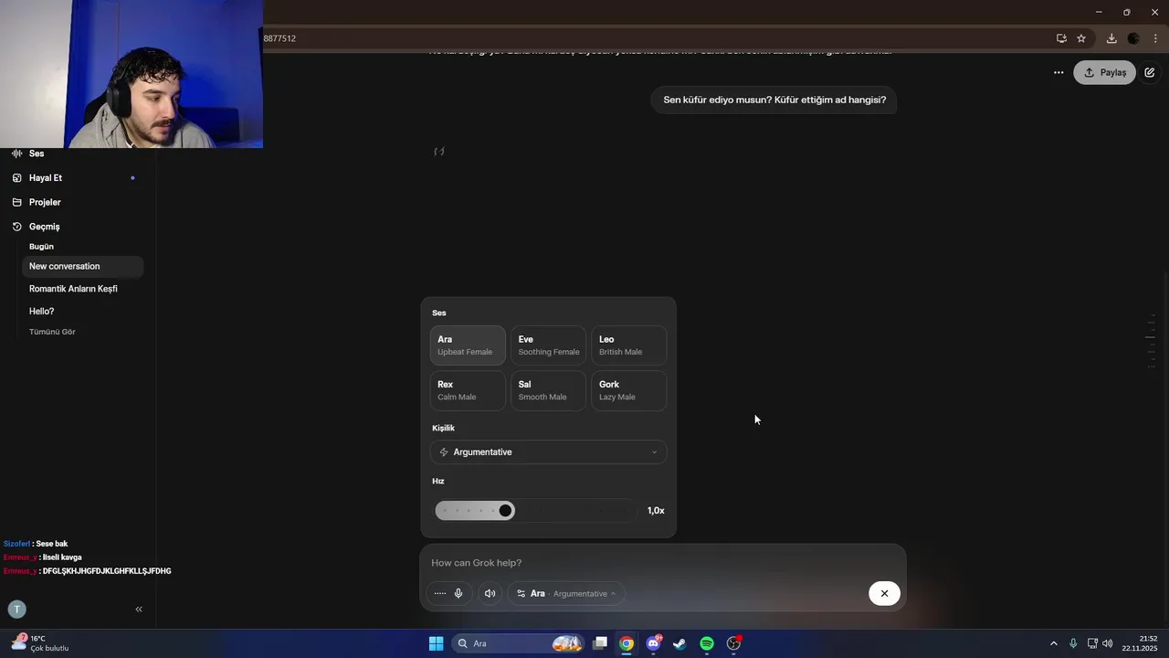Open the system tray volume control

pos(1108,643)
